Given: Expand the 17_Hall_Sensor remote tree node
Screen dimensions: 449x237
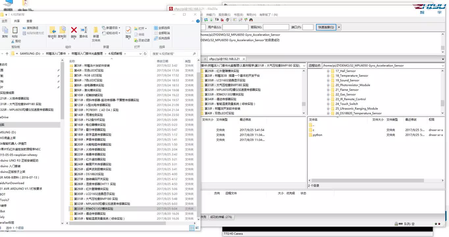Looking at the screenshot, I should click(x=328, y=71).
